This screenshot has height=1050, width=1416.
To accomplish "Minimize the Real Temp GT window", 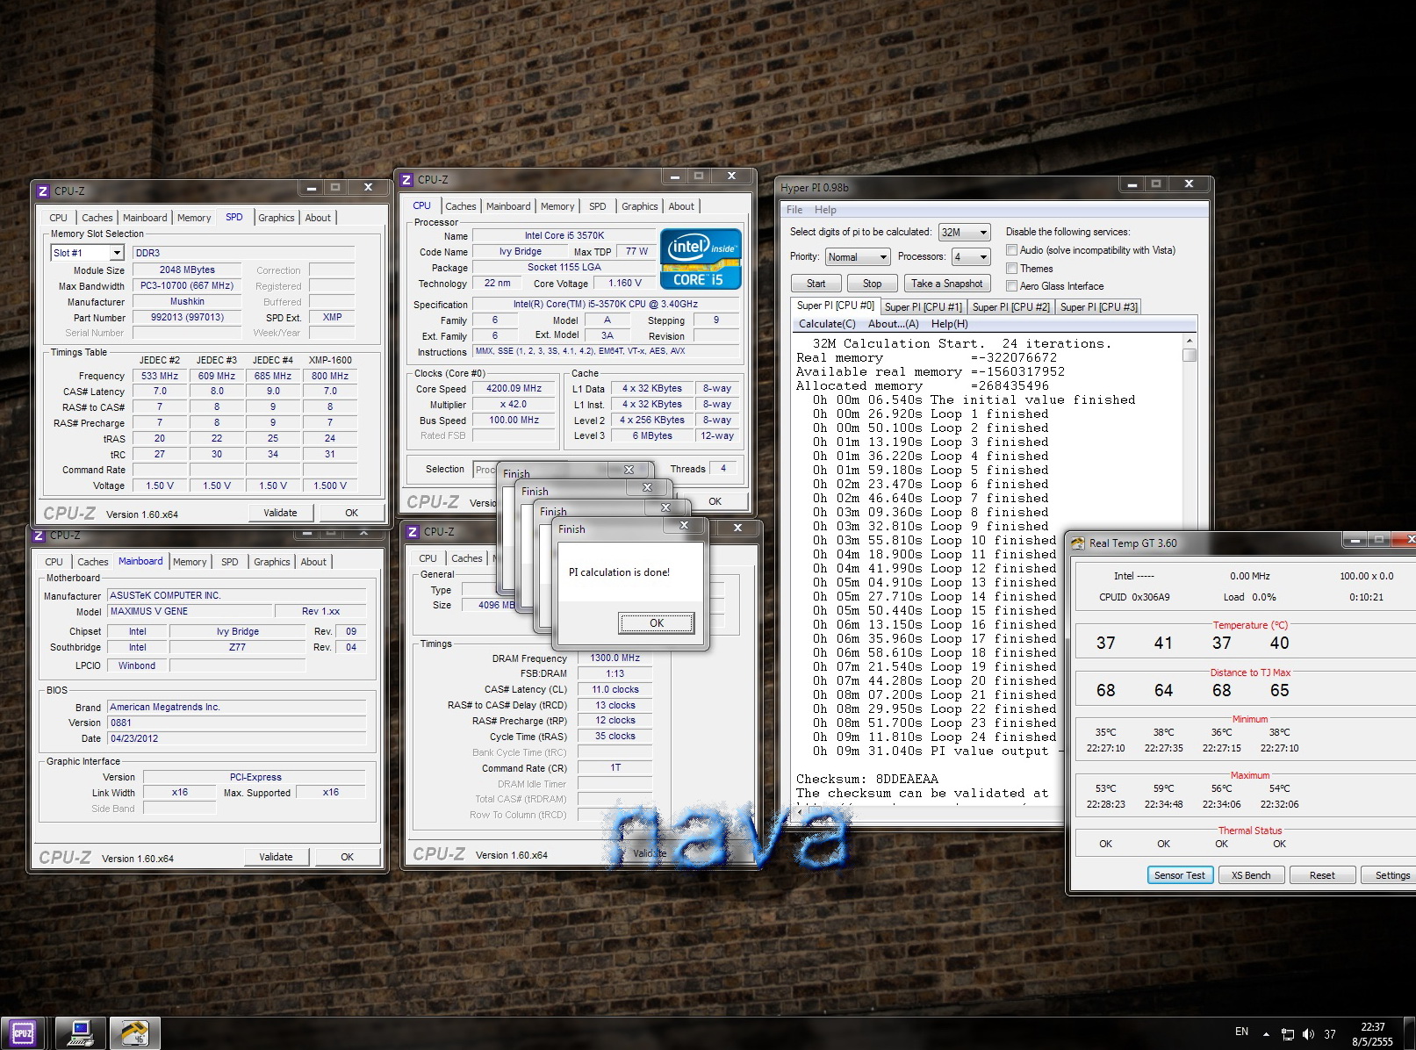I will coord(1355,539).
